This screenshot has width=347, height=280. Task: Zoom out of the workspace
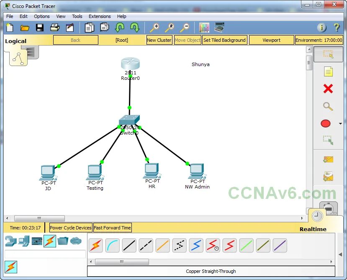185,28
